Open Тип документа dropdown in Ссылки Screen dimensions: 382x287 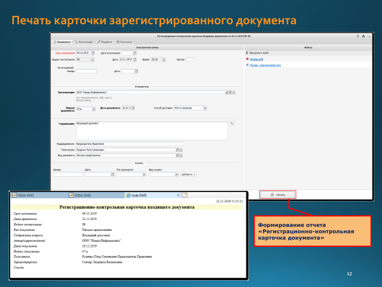[145, 173]
